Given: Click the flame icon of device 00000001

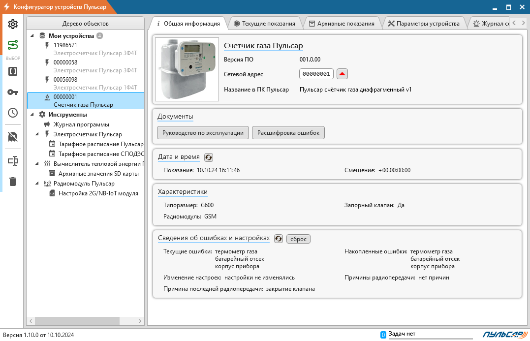Looking at the screenshot, I should [x=47, y=97].
